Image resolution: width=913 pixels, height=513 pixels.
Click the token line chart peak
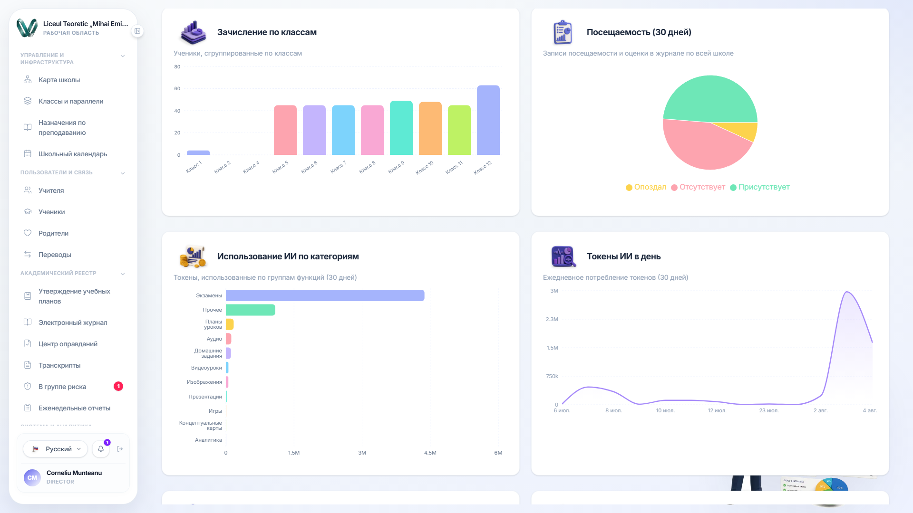tap(847, 292)
